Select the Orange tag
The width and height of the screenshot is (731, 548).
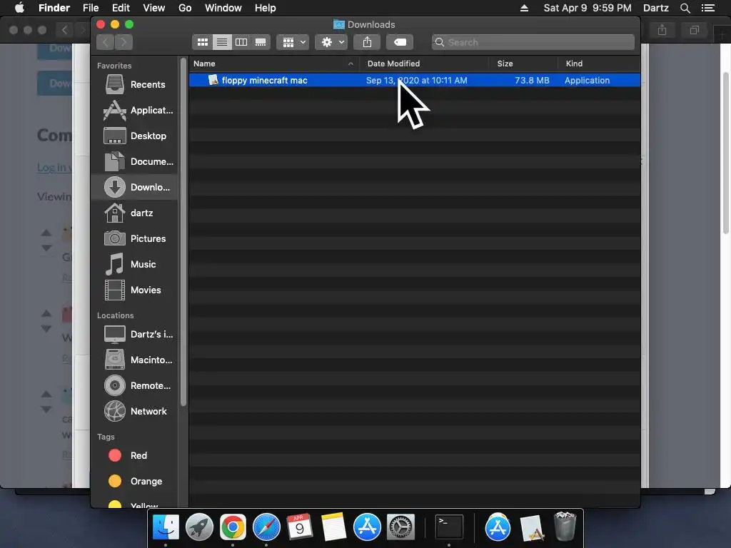[135, 481]
